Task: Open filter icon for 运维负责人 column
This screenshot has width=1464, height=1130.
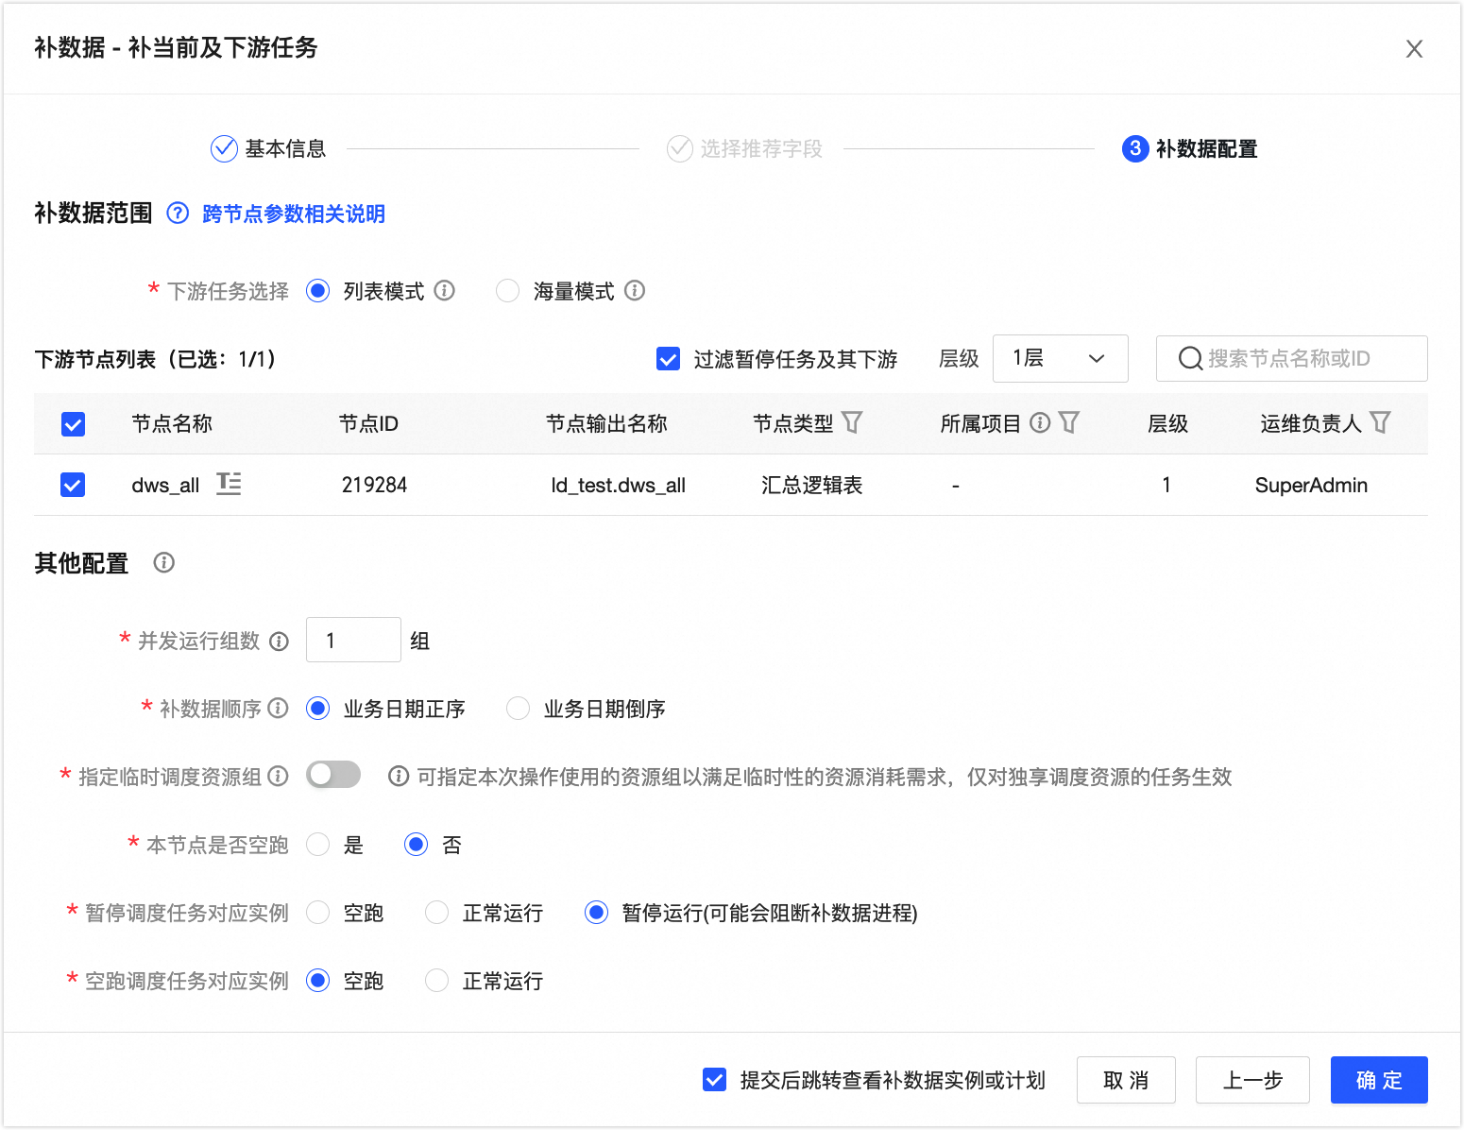Action: tap(1380, 422)
